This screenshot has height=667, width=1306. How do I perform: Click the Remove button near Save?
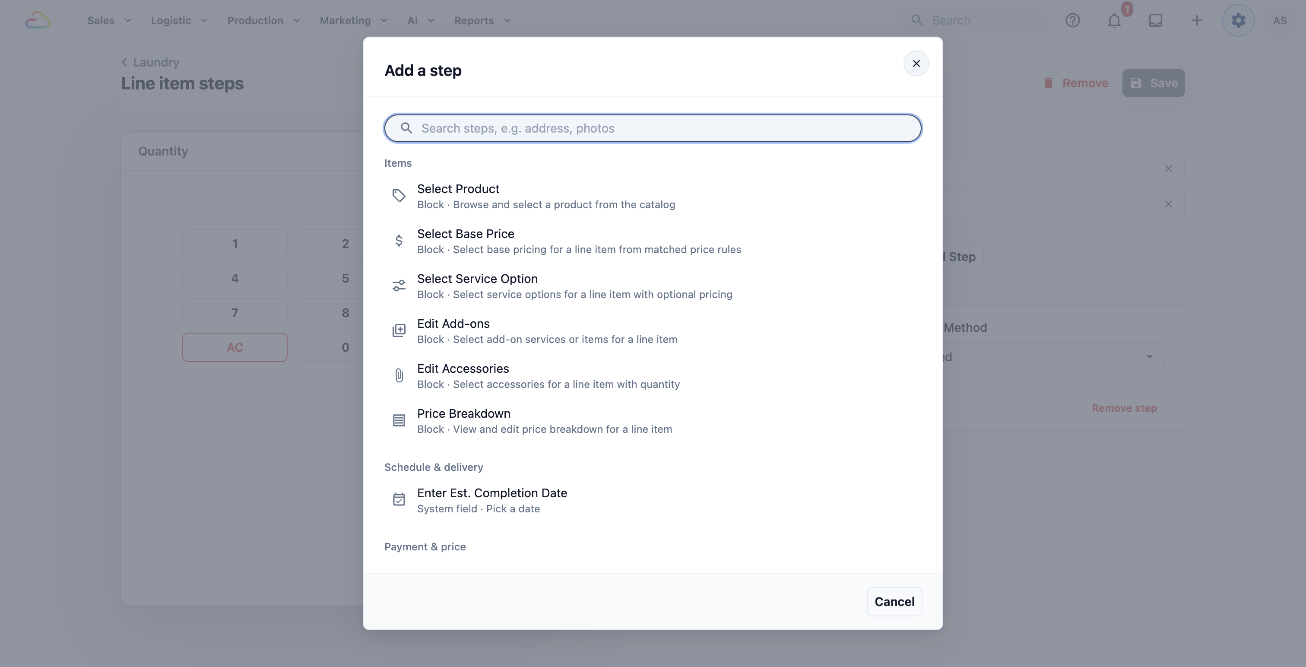(x=1075, y=83)
